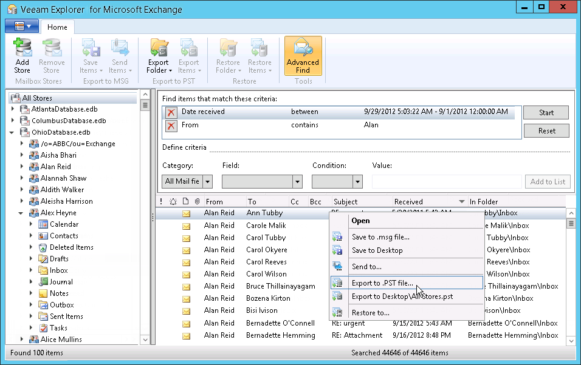
Task: Click the Start search button
Action: pos(545,112)
